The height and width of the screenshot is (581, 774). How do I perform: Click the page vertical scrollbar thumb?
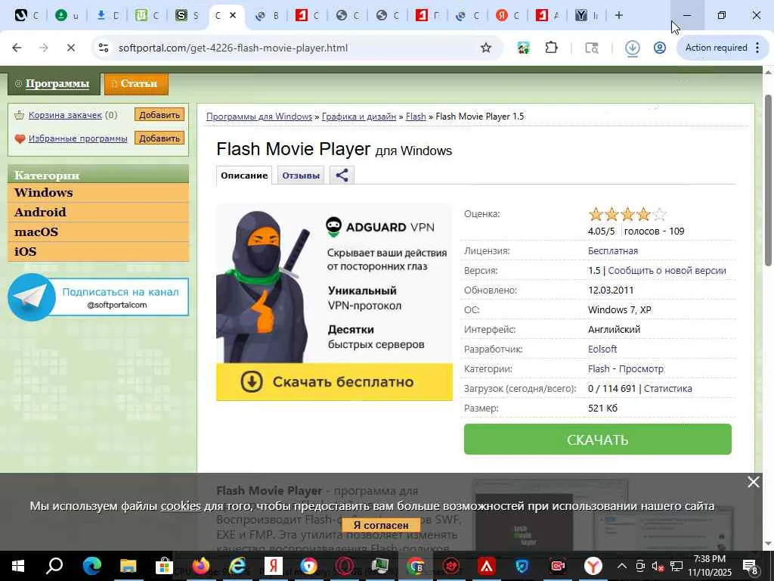point(768,180)
